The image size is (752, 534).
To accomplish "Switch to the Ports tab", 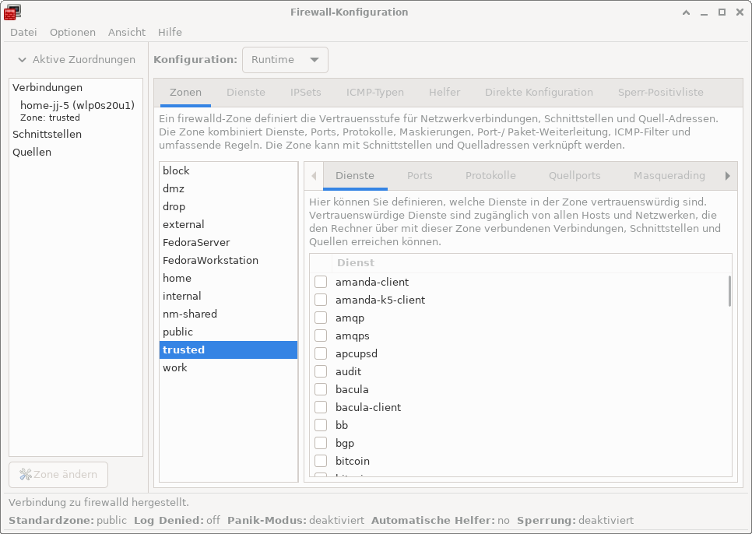I will [420, 176].
